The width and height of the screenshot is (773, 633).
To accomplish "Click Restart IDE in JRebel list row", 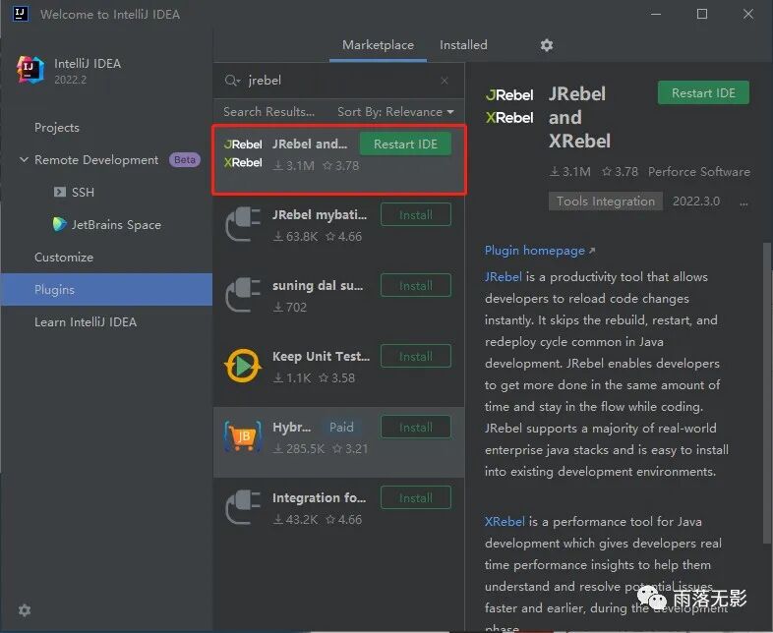I will pos(405,144).
